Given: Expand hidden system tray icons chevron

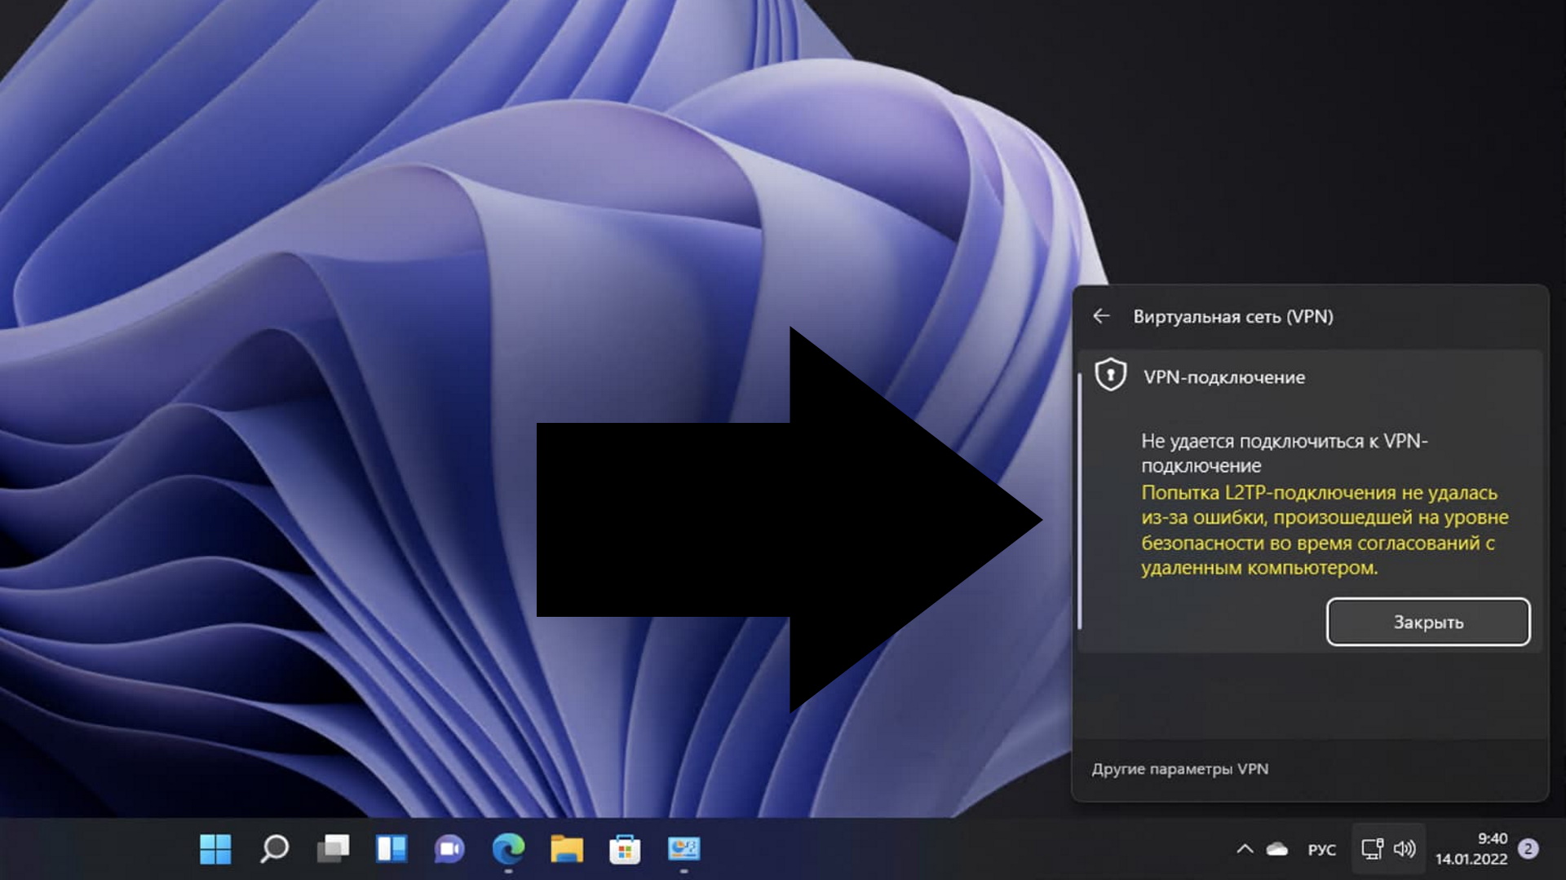Looking at the screenshot, I should coord(1245,849).
